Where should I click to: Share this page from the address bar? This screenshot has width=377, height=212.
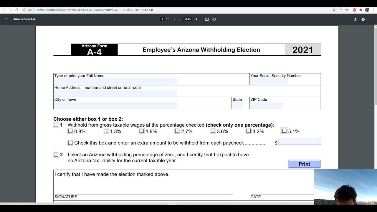(x=340, y=10)
